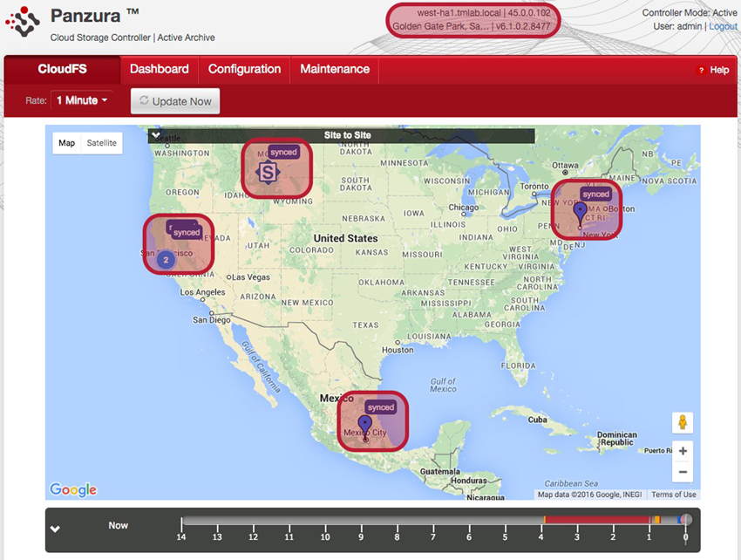Switch map to Map view
The image size is (741, 560).
point(66,143)
